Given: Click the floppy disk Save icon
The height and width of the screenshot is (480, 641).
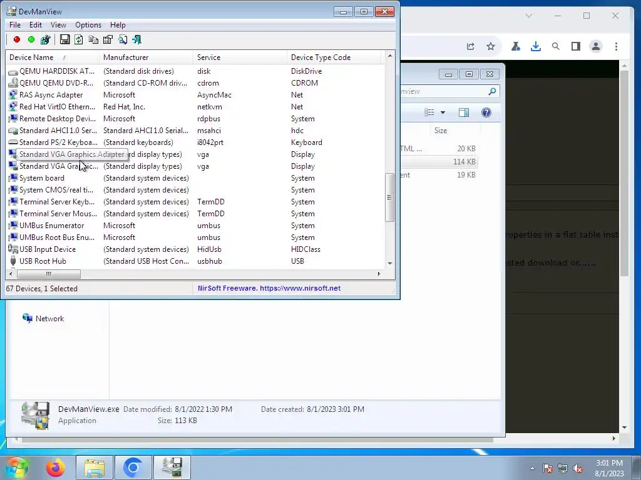Looking at the screenshot, I should 64,39.
